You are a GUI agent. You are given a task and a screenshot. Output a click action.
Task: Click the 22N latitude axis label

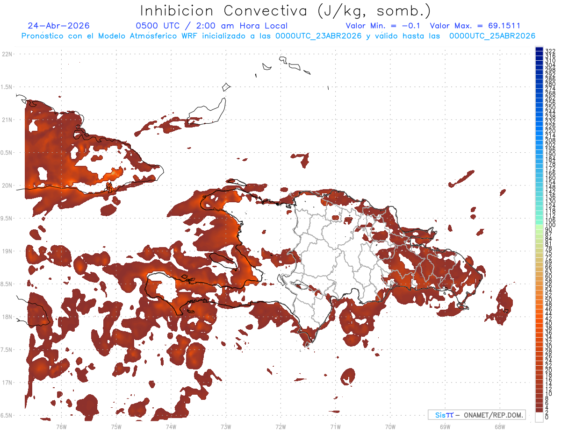(x=7, y=54)
